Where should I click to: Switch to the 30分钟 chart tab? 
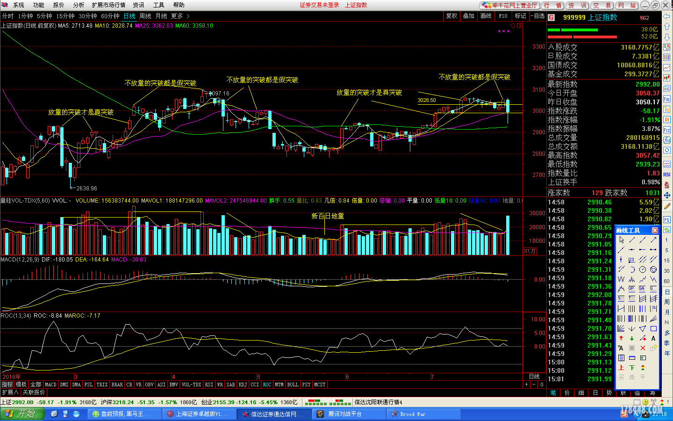(x=88, y=16)
